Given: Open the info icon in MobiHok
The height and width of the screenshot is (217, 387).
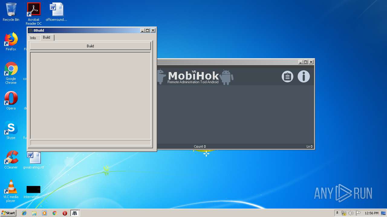Looking at the screenshot, I should click(x=304, y=77).
